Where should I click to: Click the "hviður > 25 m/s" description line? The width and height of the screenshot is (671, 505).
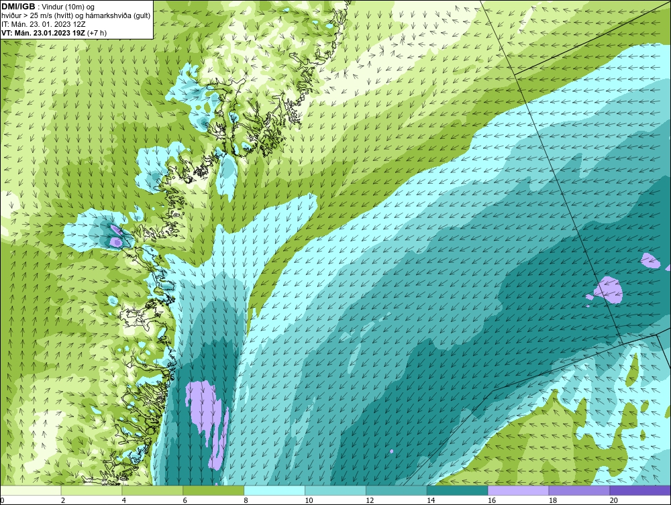coord(76,16)
